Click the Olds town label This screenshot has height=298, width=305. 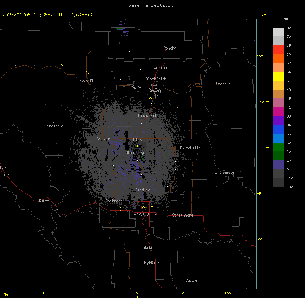click(137, 139)
